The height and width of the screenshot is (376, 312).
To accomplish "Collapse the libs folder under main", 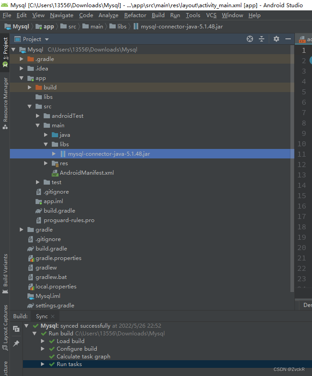I will (x=46, y=144).
